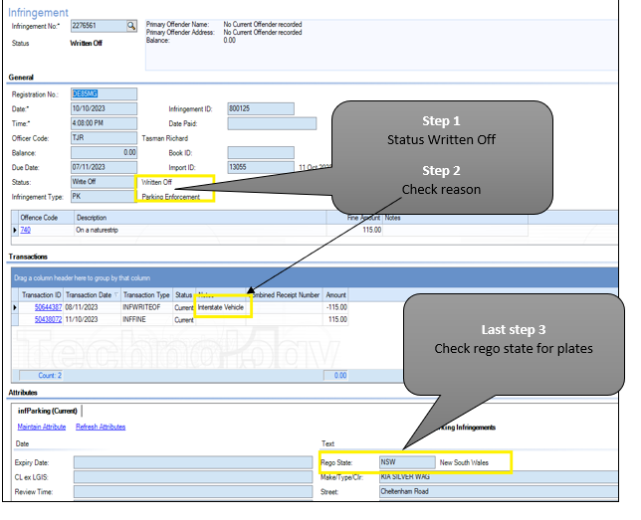Click the Rego State field showing NSW
Screen dimensions: 641x520
[406, 462]
